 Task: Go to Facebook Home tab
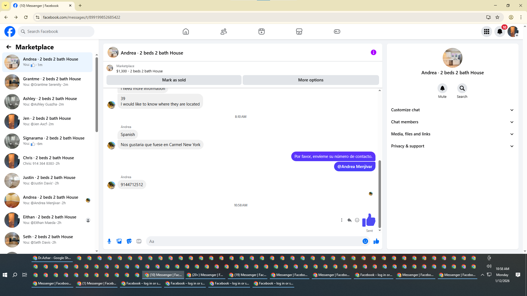[x=186, y=32]
